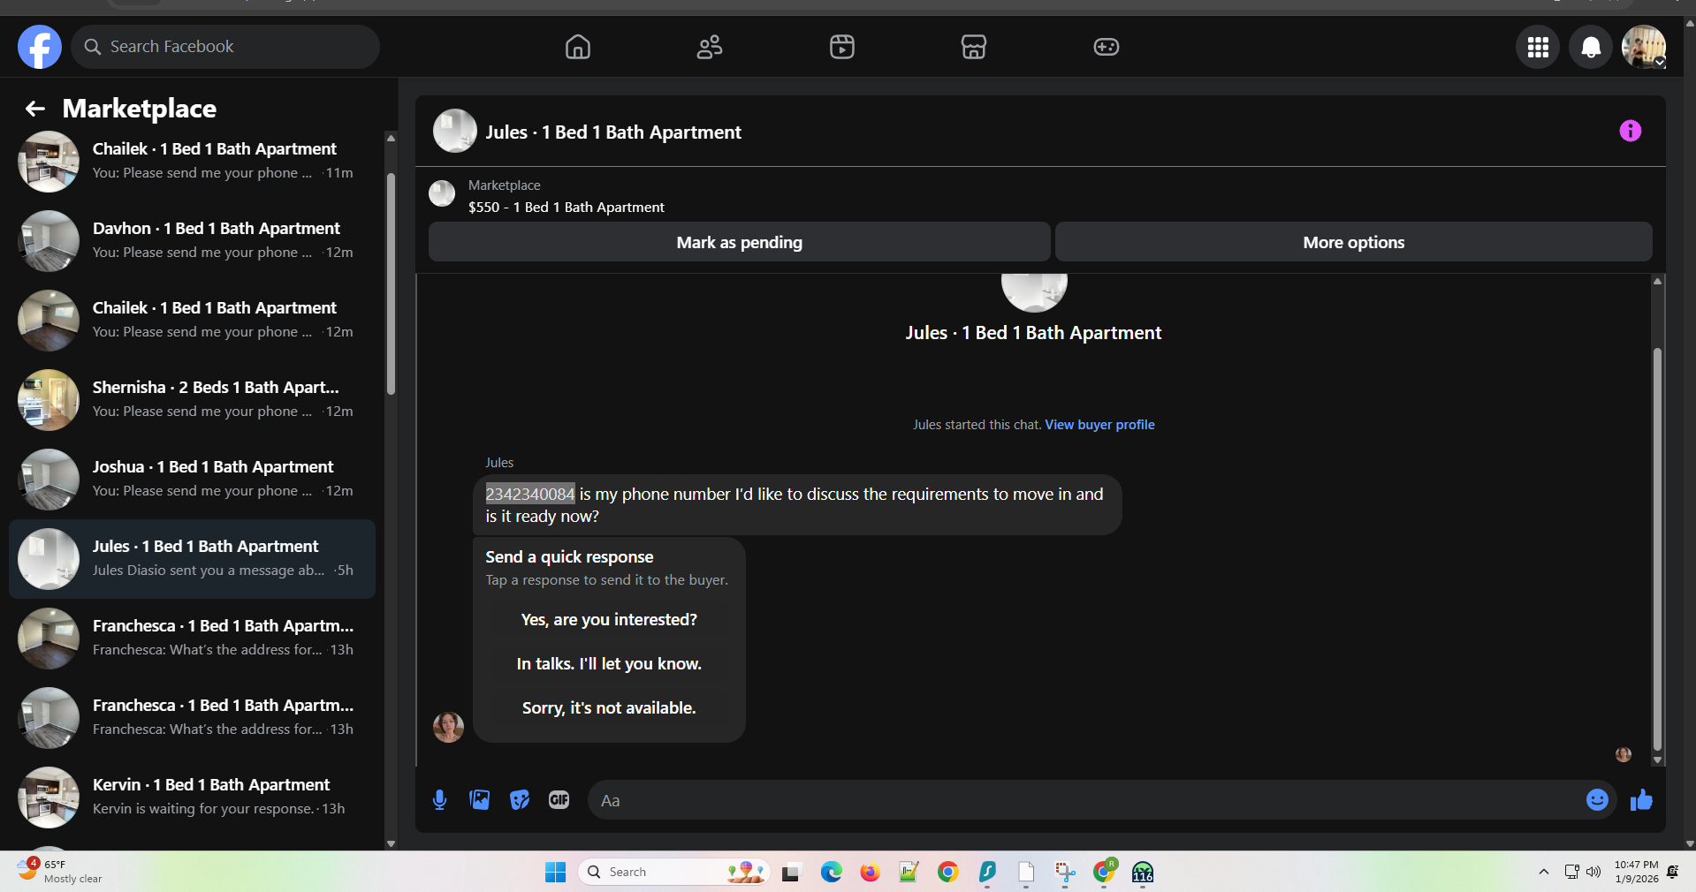Open the conversation information icon

(1631, 131)
